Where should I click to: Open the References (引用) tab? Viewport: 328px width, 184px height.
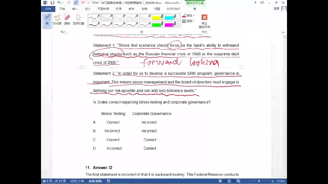119,9
